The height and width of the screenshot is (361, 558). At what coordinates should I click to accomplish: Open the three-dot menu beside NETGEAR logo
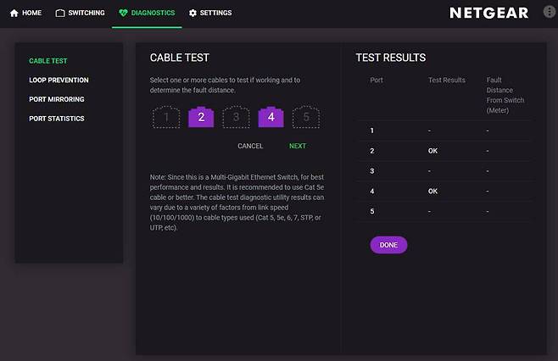tap(546, 13)
